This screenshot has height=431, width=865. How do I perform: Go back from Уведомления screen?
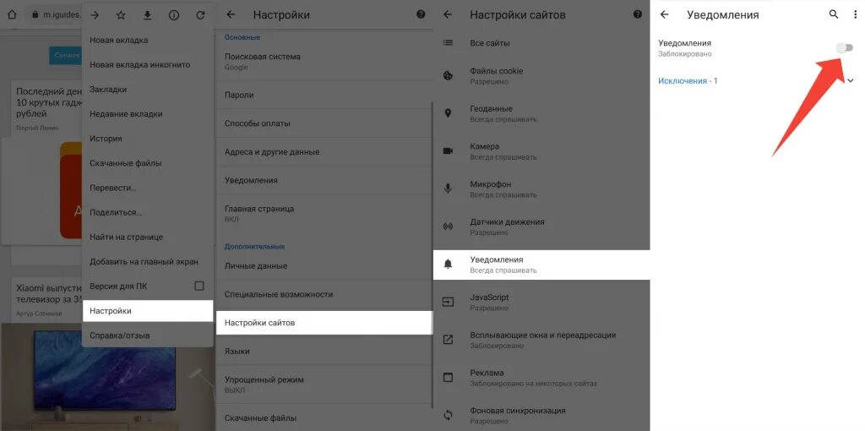click(x=664, y=14)
